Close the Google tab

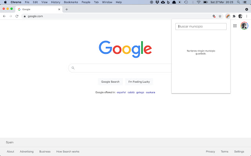click(x=59, y=9)
